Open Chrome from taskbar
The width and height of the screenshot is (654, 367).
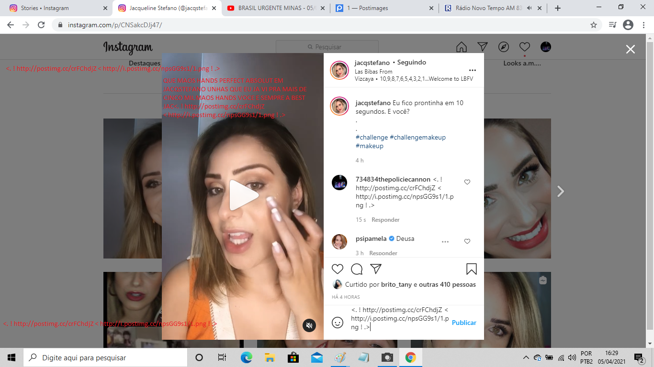tap(410, 357)
